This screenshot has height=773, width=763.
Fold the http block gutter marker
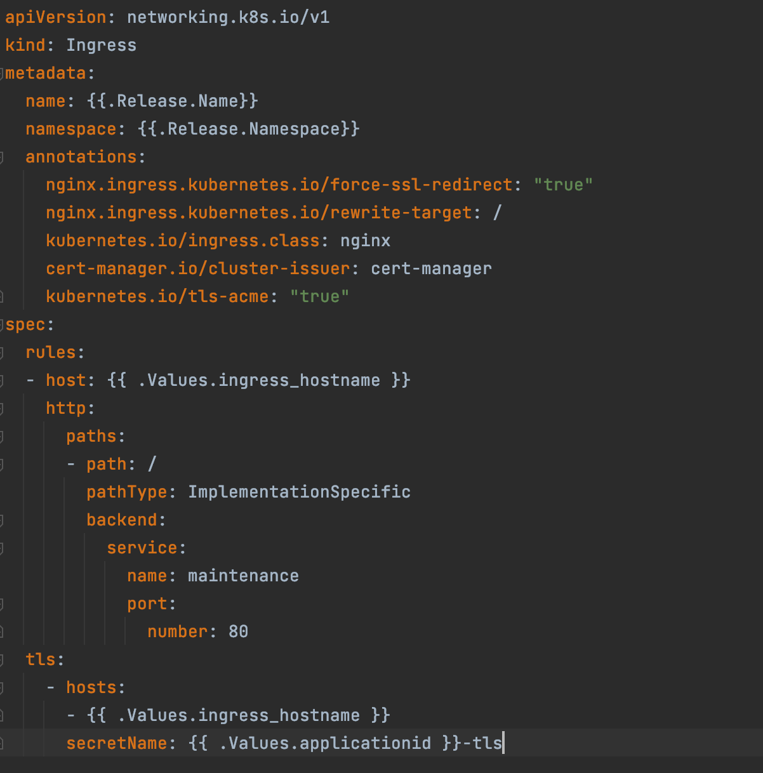(x=2, y=409)
